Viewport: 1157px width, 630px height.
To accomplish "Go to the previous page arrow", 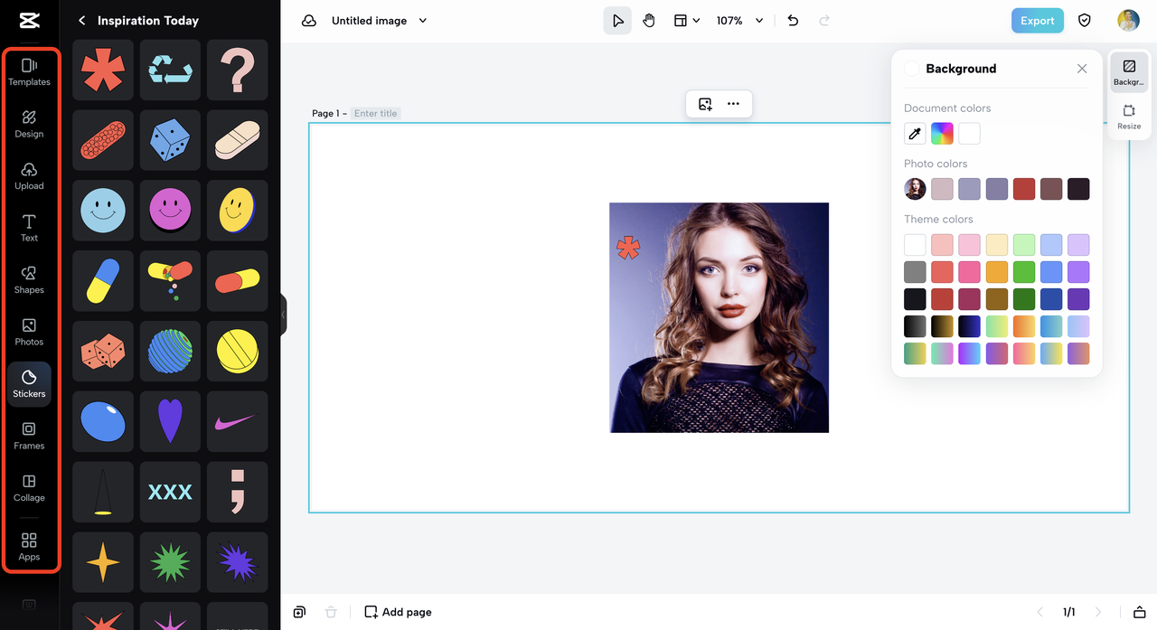I will (x=1039, y=612).
